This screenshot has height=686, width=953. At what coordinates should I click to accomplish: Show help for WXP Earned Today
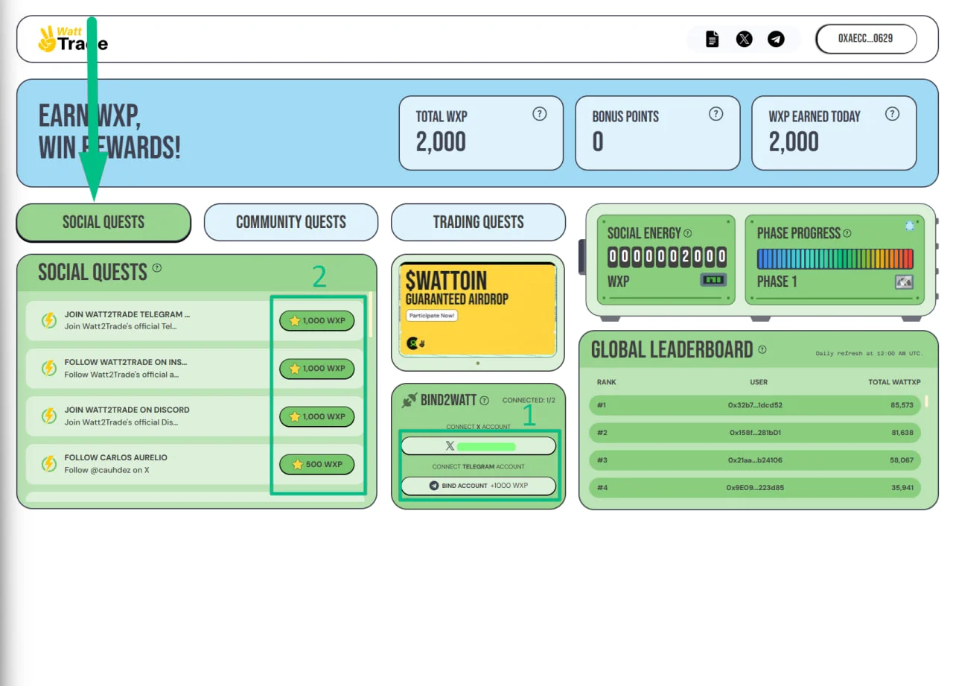tap(893, 114)
